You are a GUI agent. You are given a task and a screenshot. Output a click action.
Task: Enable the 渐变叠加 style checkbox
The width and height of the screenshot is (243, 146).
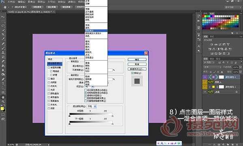49,97
